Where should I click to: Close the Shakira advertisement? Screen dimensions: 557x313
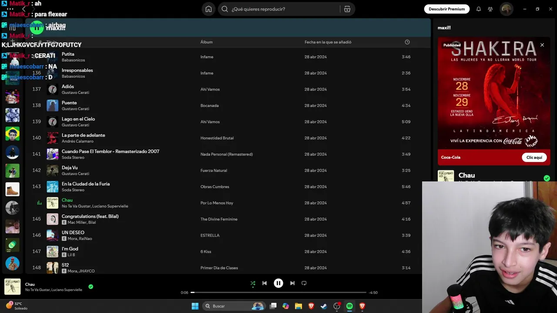(x=542, y=45)
